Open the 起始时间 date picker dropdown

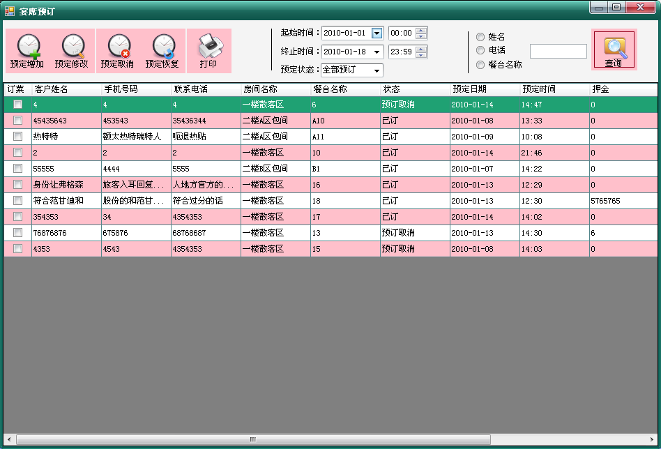(x=377, y=33)
